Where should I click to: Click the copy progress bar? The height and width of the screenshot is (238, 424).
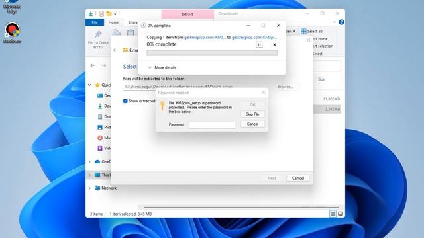point(212,53)
